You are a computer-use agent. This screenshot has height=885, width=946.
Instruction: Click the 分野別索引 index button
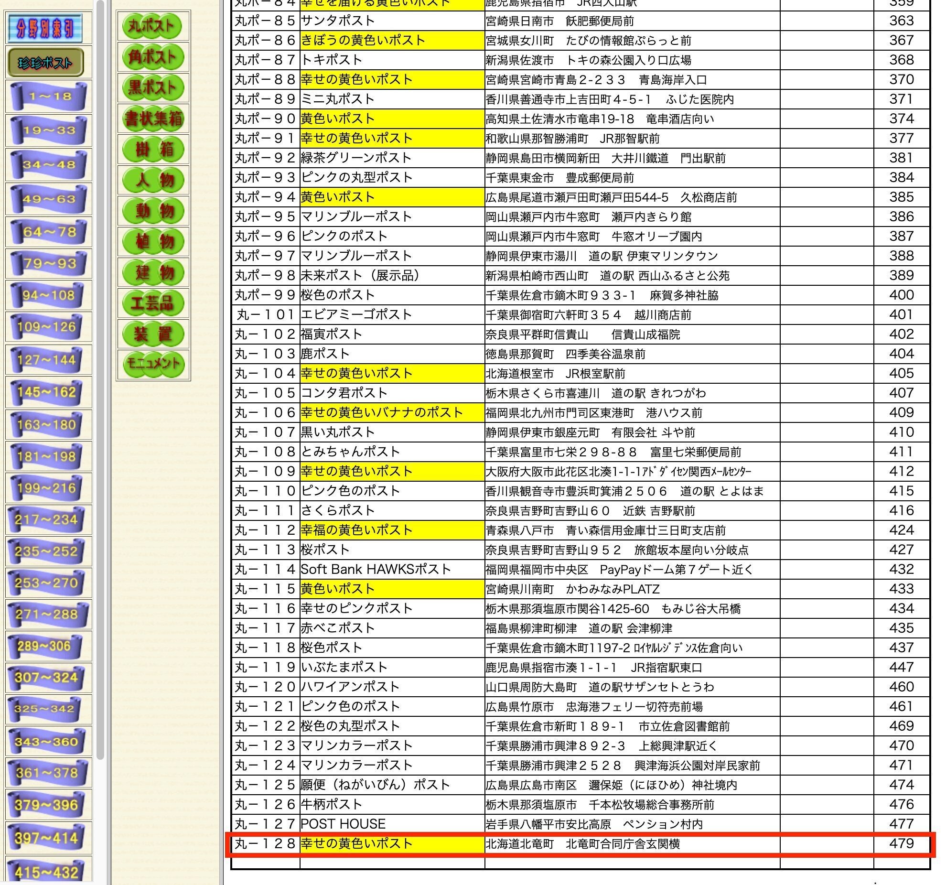45,29
